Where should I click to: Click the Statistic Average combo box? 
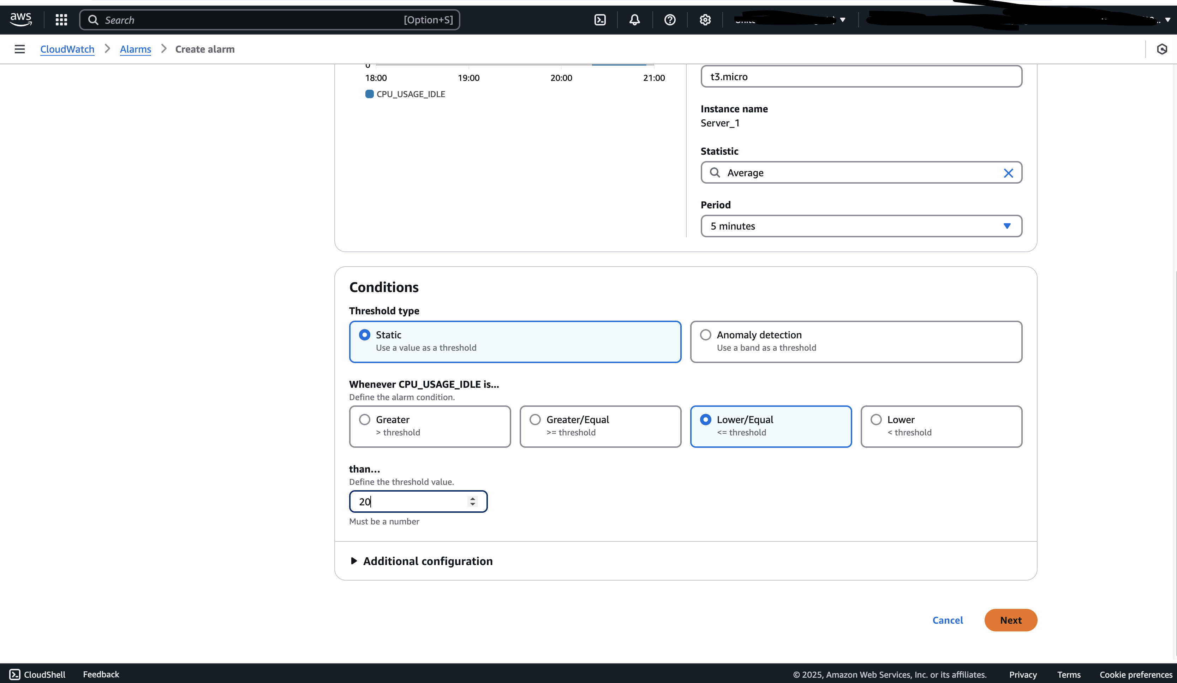point(861,173)
